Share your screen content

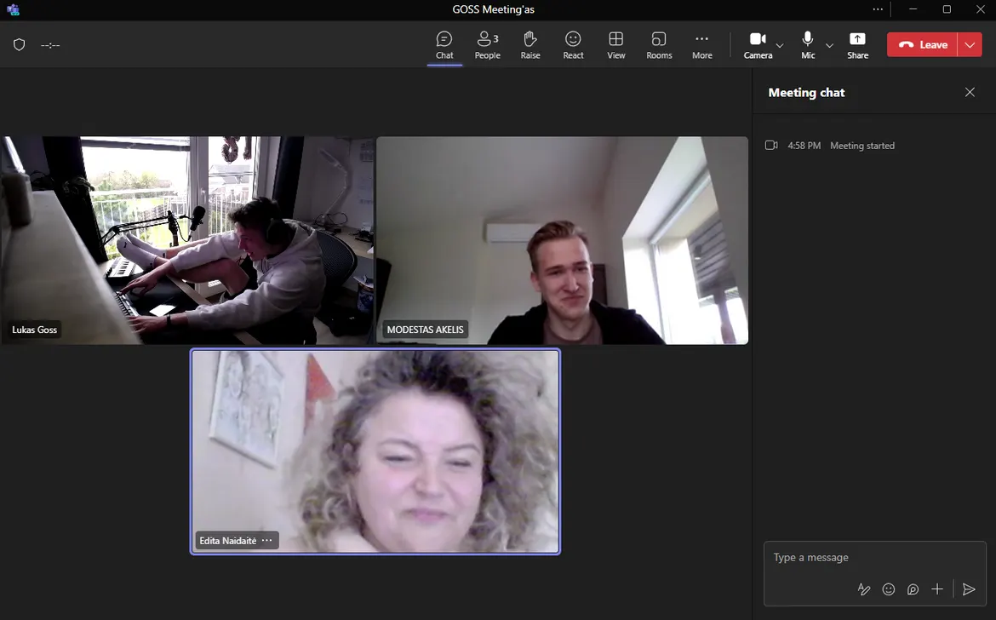coord(857,45)
